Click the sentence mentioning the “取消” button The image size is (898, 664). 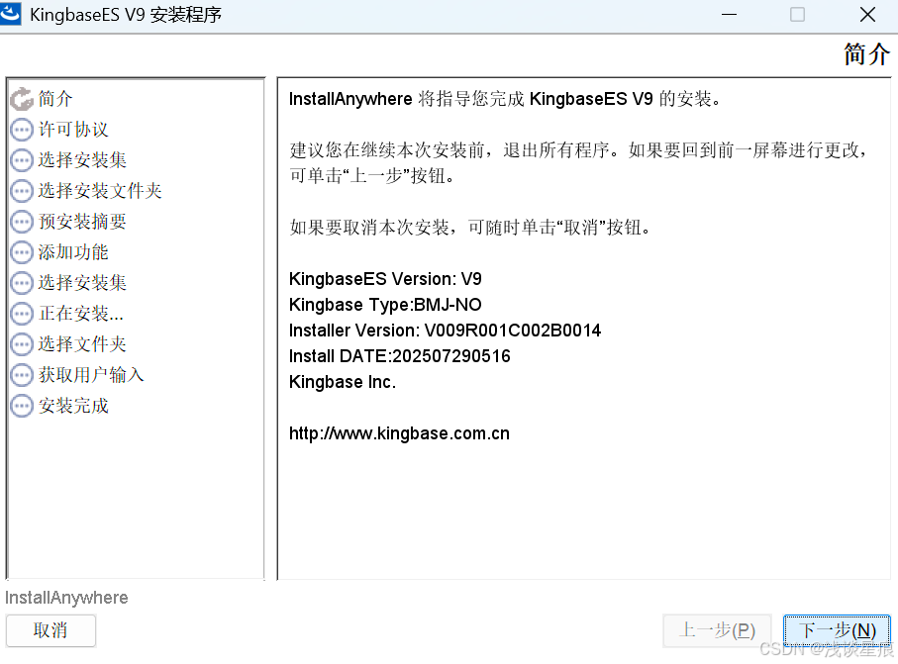[x=470, y=228]
